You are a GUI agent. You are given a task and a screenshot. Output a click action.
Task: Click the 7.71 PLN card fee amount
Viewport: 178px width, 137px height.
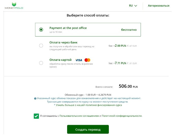click(121, 63)
